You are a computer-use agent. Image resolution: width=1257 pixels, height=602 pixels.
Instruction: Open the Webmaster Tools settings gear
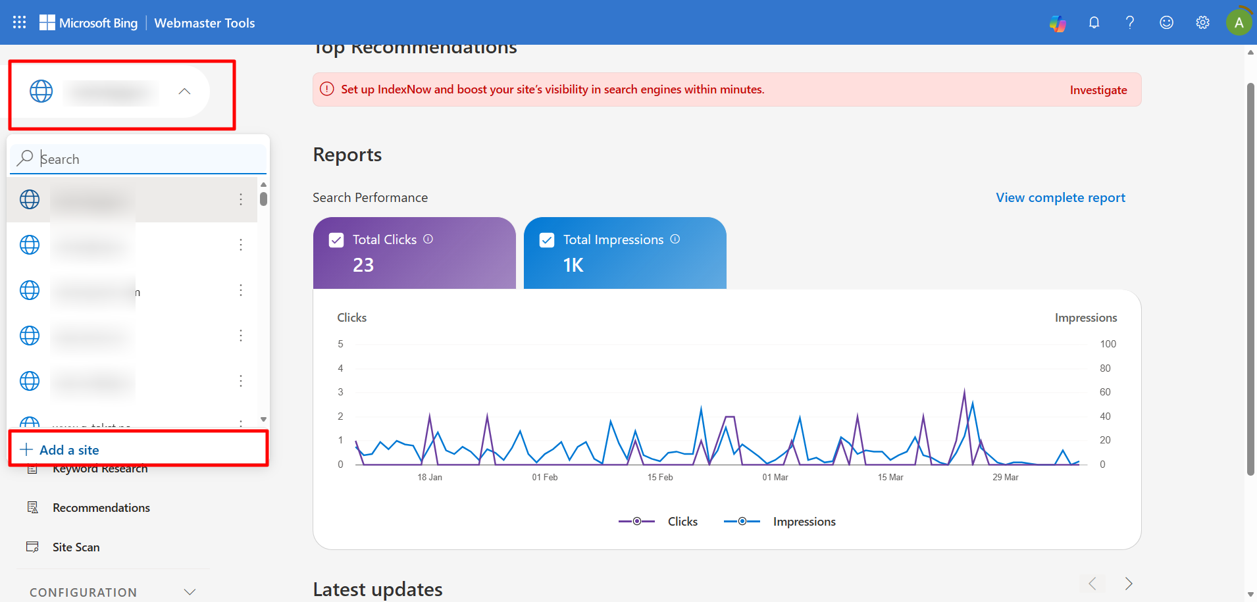pos(1202,22)
